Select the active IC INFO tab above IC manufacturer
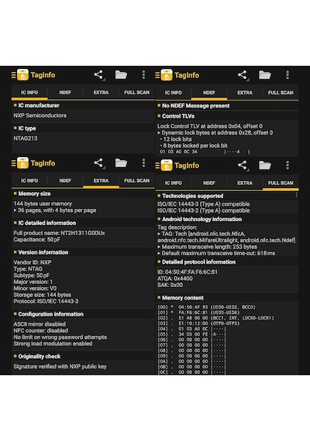 [x=29, y=93]
